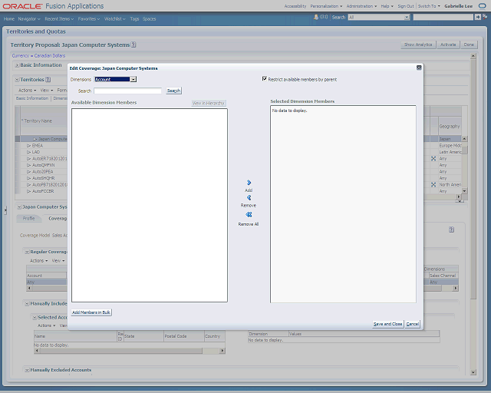
Task: Click help icon in Coverage panel
Action: [x=451, y=230]
